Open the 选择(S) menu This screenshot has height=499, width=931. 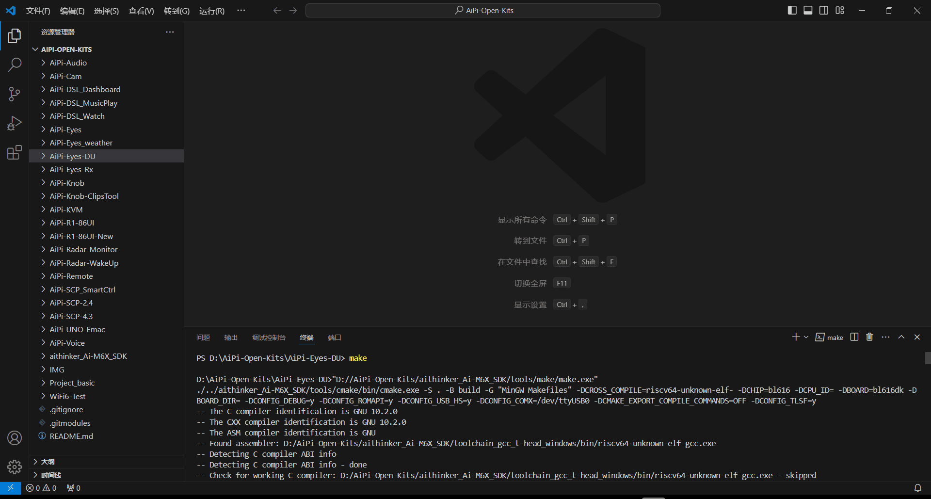(x=106, y=11)
